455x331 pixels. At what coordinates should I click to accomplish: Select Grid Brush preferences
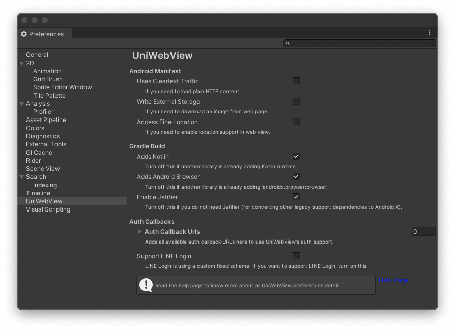(48, 79)
